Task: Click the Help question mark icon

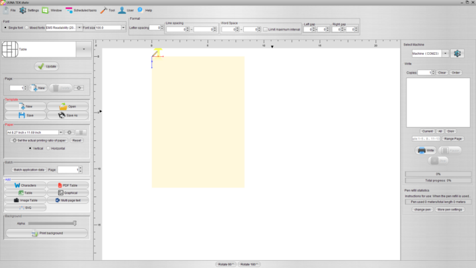Action: click(x=140, y=10)
